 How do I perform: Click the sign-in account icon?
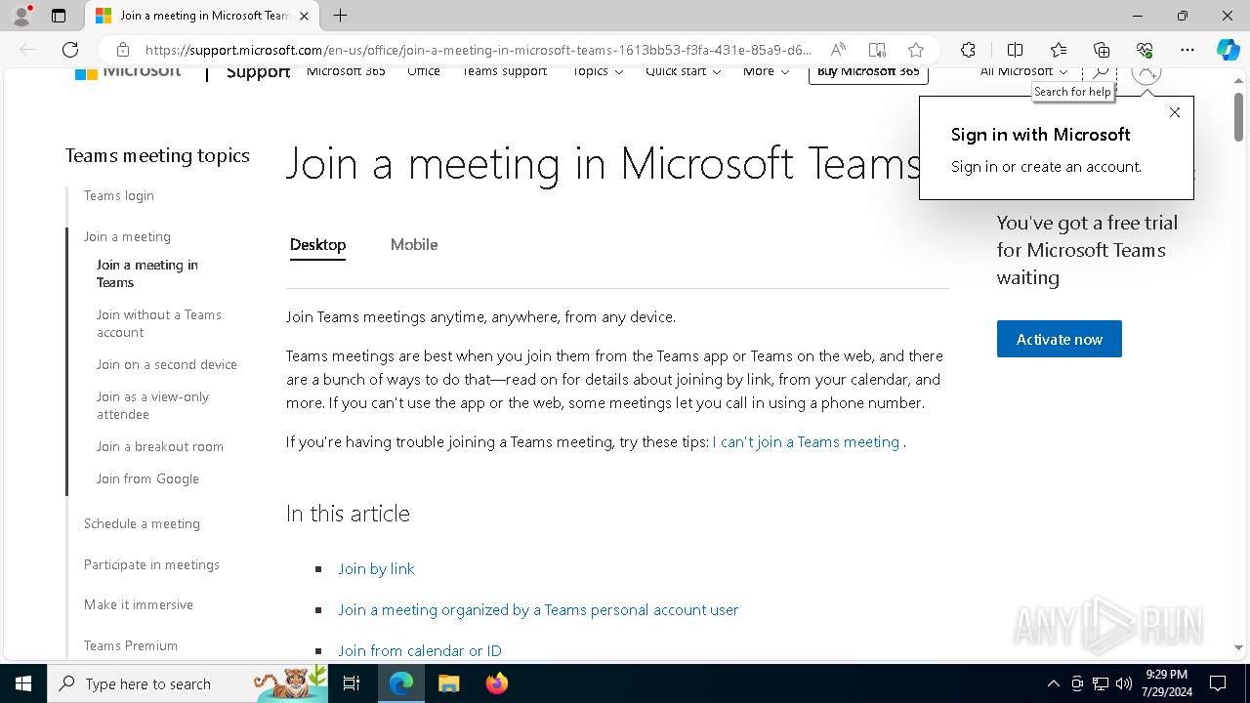pos(1146,72)
